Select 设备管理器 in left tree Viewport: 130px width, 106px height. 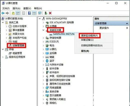[x=18, y=45]
